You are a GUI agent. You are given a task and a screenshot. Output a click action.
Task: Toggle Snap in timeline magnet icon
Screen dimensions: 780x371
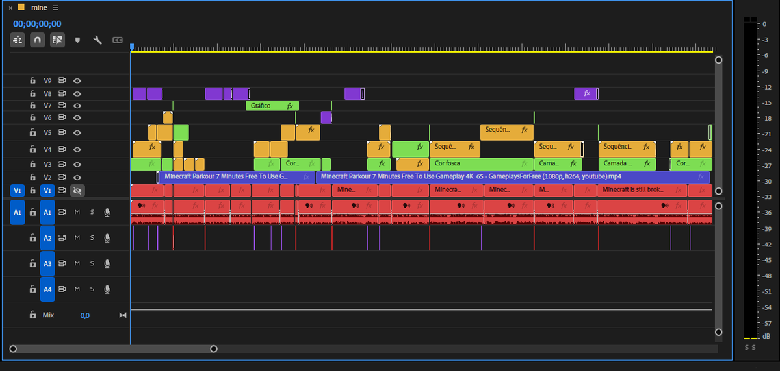(38, 40)
